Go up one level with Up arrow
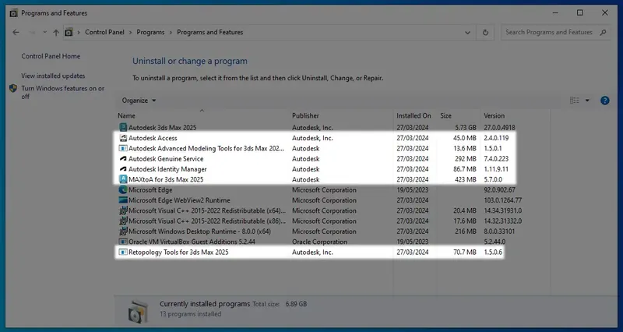Image resolution: width=623 pixels, height=332 pixels. (56, 33)
